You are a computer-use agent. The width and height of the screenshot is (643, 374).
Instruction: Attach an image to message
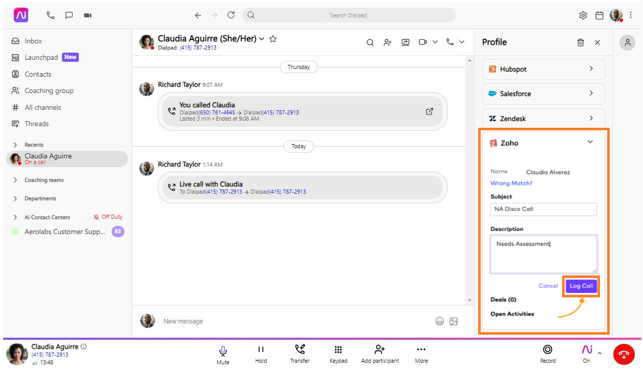[454, 321]
